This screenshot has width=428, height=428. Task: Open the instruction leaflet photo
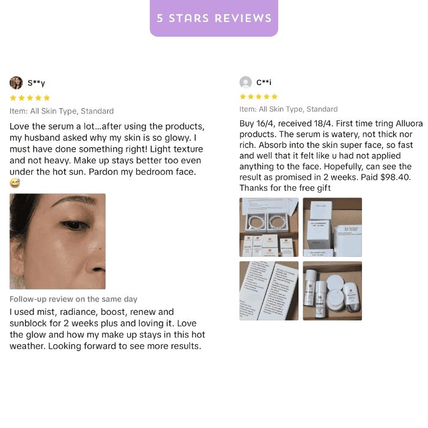coord(269,290)
